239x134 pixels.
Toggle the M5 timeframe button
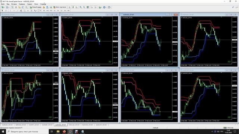44,10
